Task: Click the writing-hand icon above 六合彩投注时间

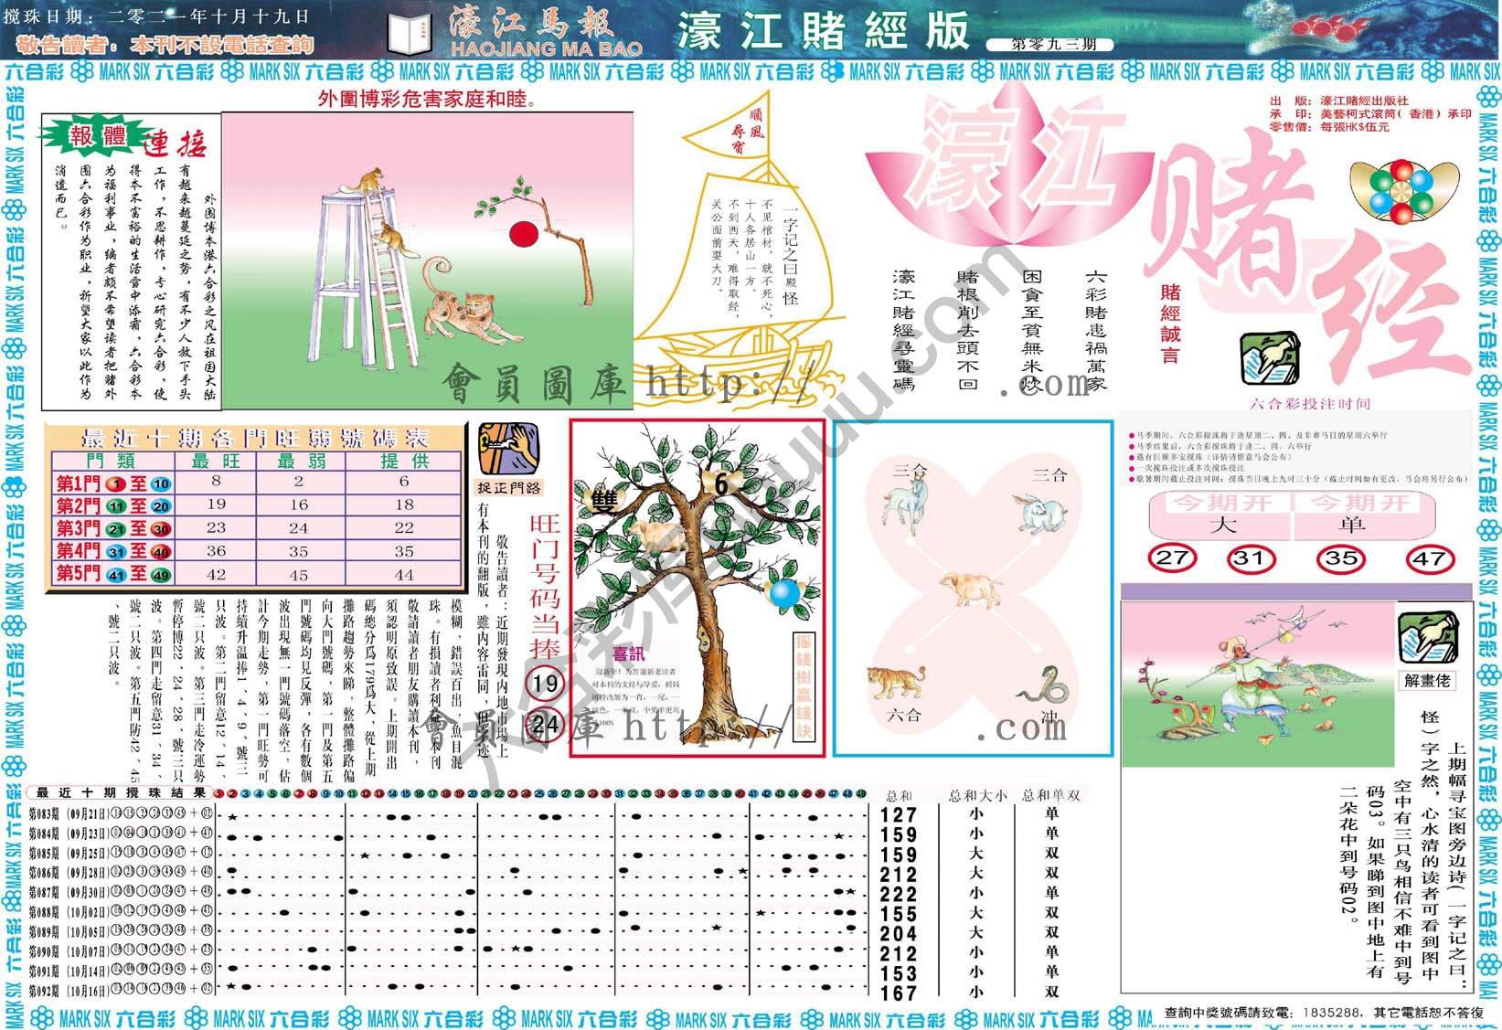Action: click(x=1269, y=360)
